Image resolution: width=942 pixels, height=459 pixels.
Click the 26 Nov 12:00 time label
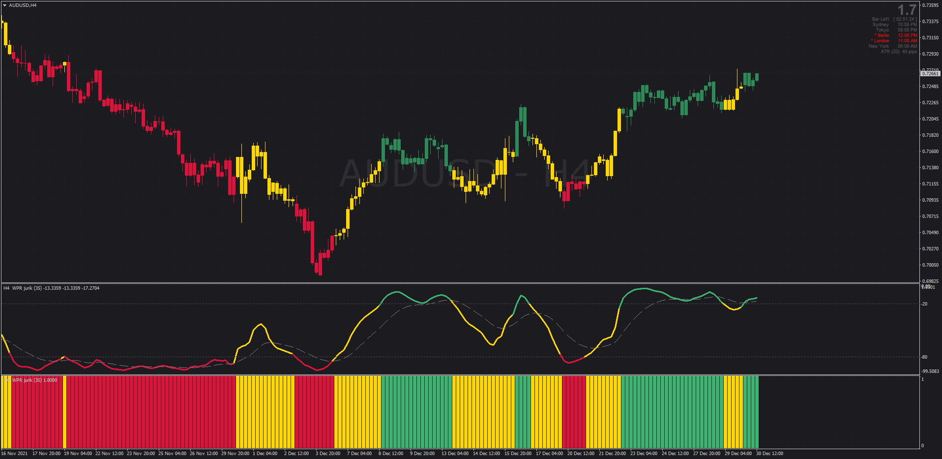204,454
